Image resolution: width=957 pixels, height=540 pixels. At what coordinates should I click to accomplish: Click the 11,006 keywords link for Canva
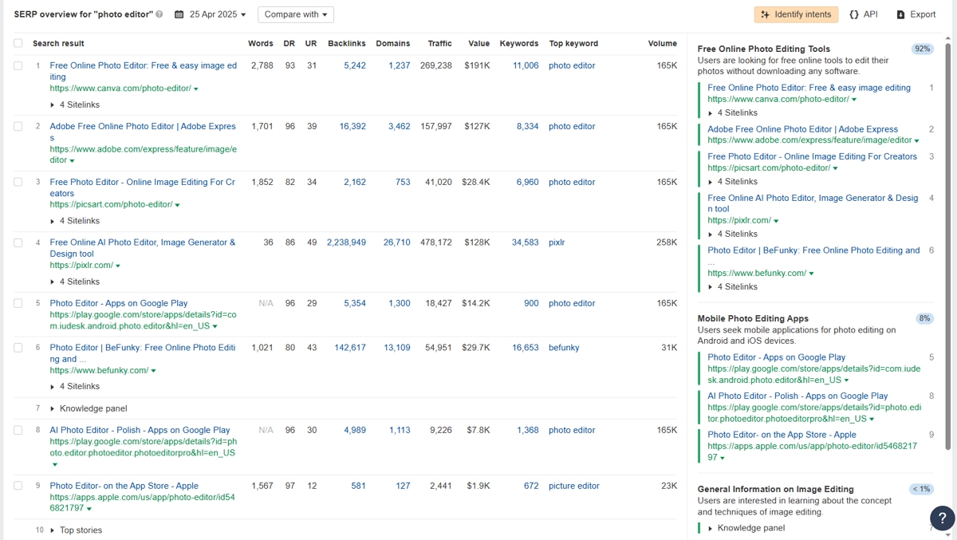pyautogui.click(x=526, y=65)
